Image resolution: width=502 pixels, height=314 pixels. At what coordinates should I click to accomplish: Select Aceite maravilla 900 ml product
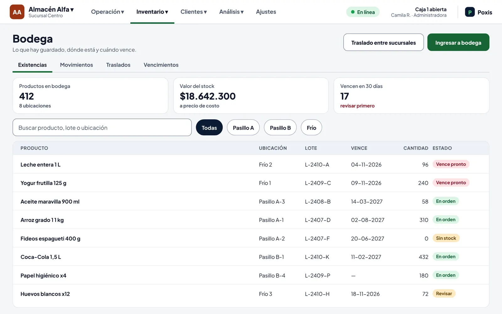(50, 202)
